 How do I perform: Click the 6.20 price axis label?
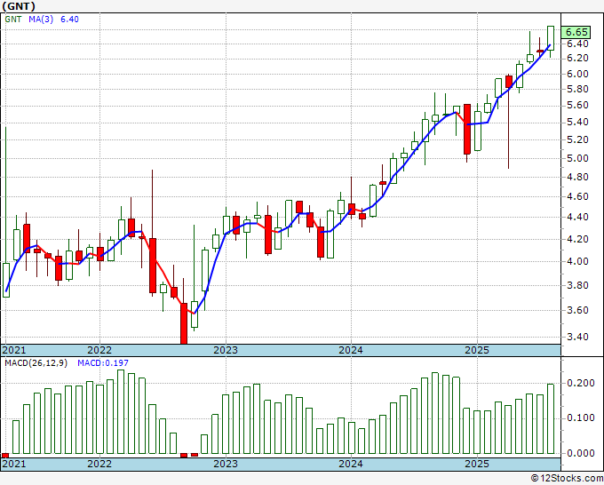coord(577,58)
